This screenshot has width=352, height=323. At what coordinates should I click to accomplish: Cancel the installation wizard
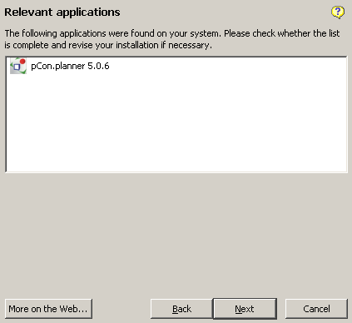(x=316, y=309)
